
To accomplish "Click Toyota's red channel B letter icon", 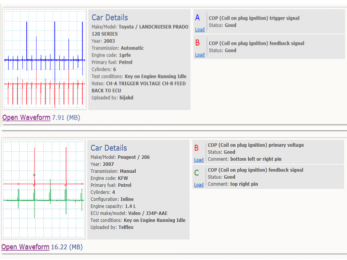I will (197, 43).
